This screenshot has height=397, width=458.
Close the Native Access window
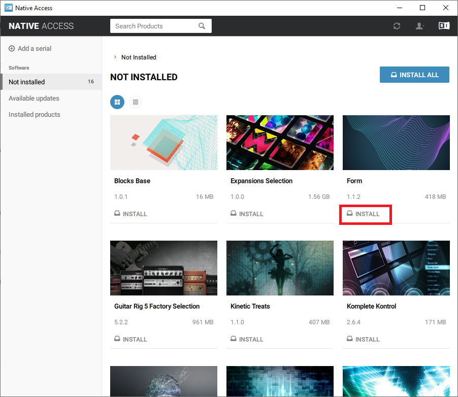click(x=445, y=8)
